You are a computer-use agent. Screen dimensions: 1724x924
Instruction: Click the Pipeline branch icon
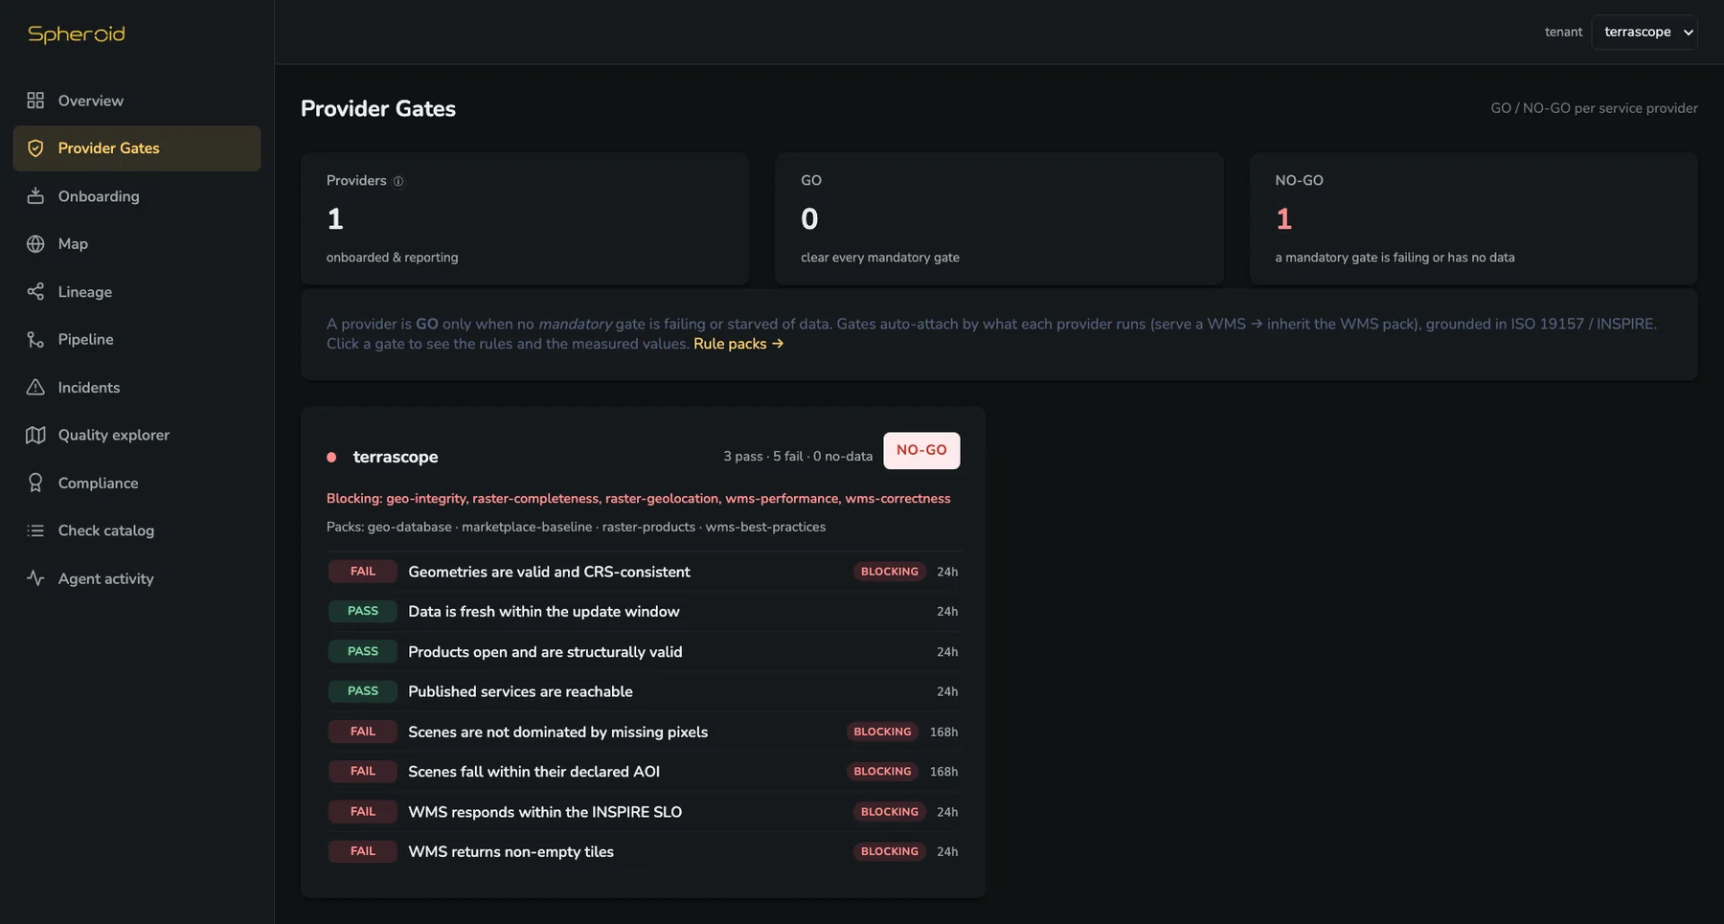tap(35, 340)
